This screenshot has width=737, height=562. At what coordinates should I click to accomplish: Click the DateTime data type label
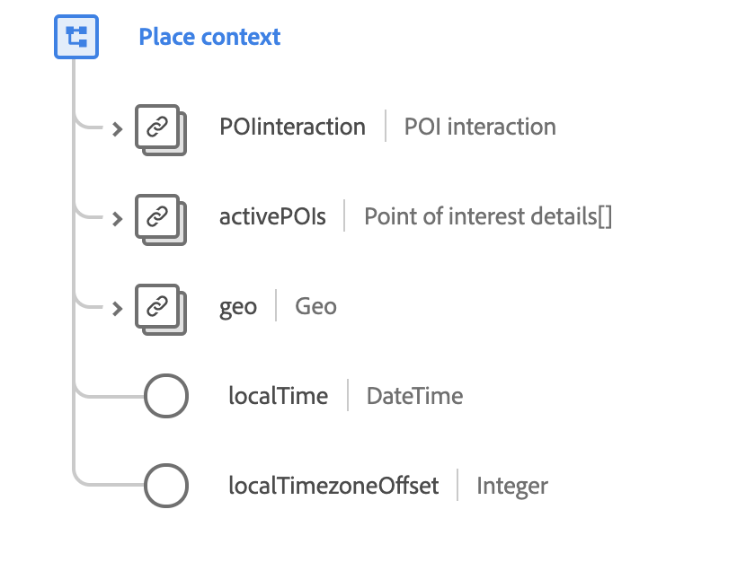(x=414, y=396)
